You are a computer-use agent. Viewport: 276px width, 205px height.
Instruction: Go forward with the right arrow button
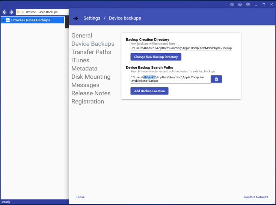click(11, 12)
